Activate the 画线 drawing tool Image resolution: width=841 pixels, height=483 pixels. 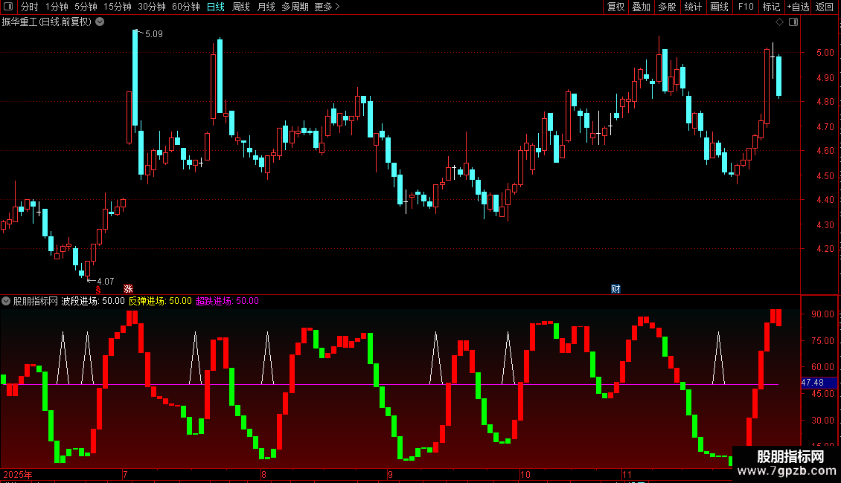pos(719,7)
